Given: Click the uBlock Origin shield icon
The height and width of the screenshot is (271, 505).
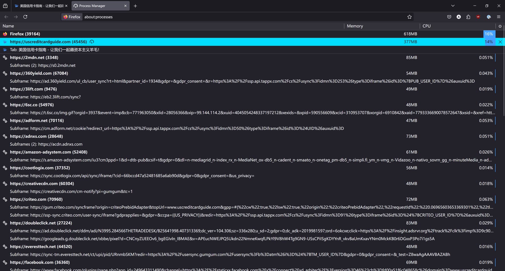Looking at the screenshot, I should (x=478, y=17).
